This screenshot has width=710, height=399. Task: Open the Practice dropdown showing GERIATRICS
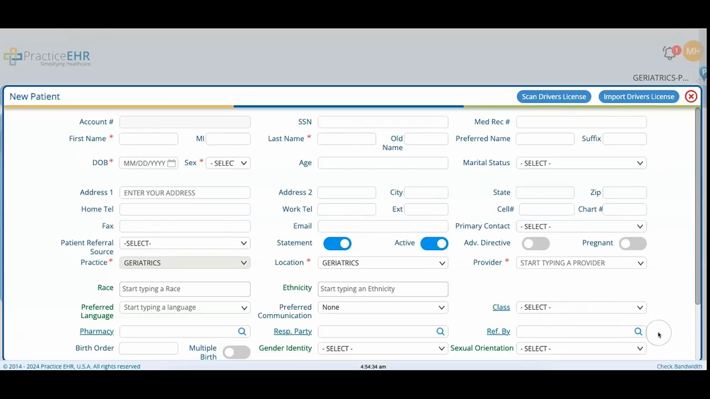click(x=185, y=263)
